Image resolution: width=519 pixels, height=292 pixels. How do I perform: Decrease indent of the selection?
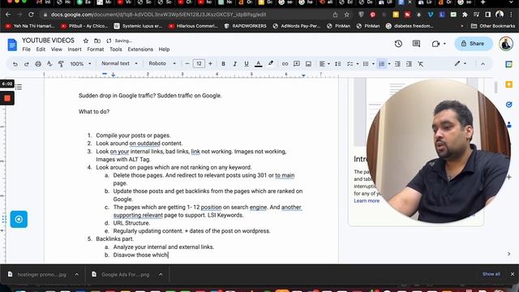click(397, 64)
